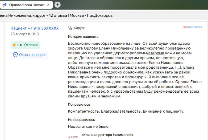Viewport: 208px width, 140px height.
Task: Close the Орлова Елена Николаевна browser tab
Action: [48, 5]
